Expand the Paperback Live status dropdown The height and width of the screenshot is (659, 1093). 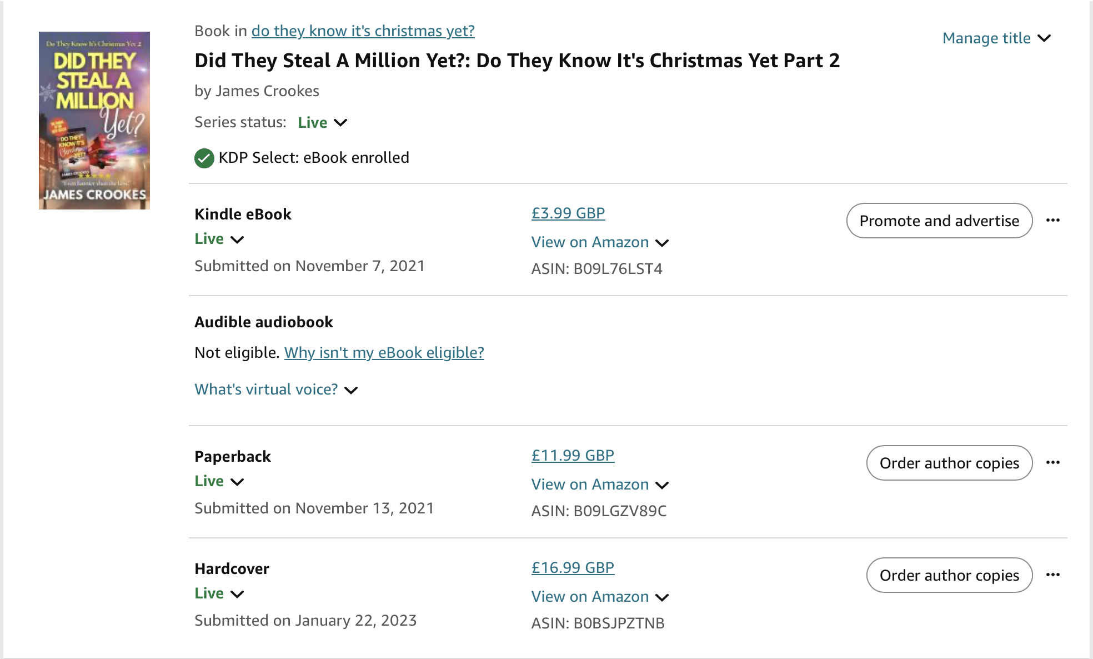(219, 482)
